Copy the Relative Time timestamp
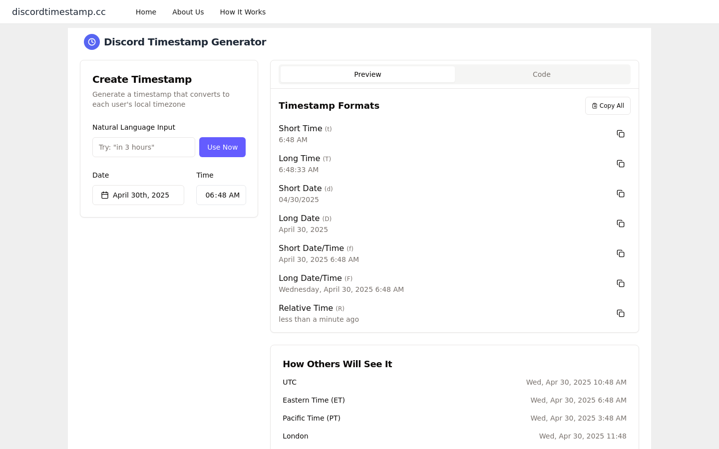The image size is (719, 449). [x=621, y=313]
